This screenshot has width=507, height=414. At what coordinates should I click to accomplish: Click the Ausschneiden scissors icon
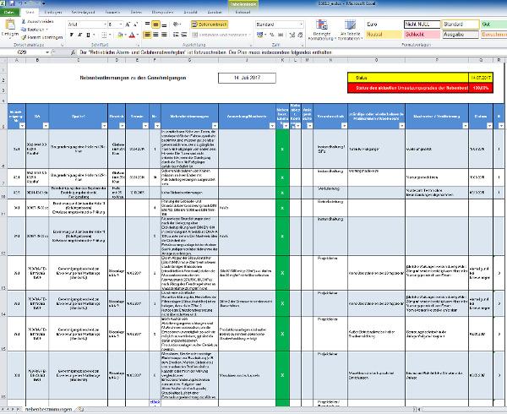pyautogui.click(x=24, y=22)
